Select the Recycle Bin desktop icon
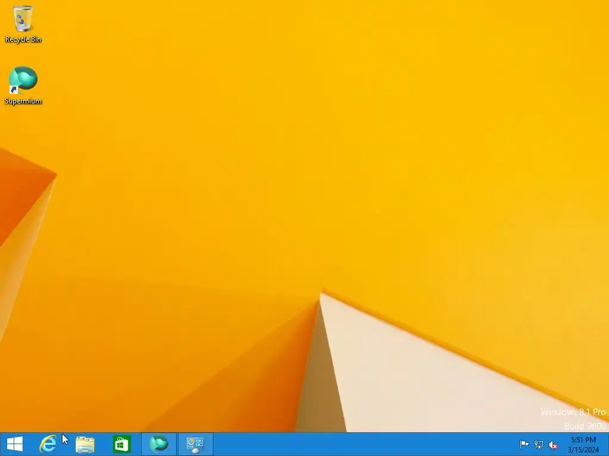Image resolution: width=609 pixels, height=456 pixels. point(23,24)
